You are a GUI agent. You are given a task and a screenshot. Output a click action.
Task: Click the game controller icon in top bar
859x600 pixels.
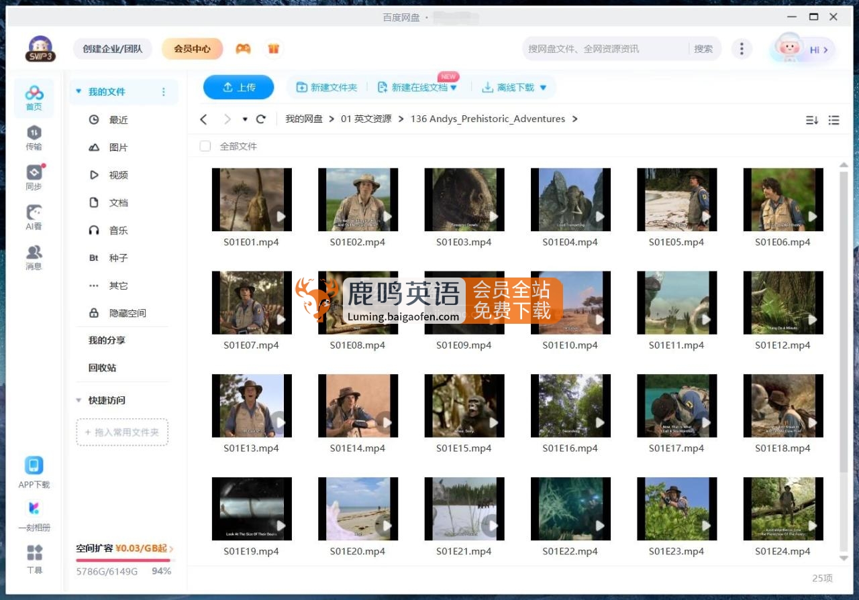(243, 48)
